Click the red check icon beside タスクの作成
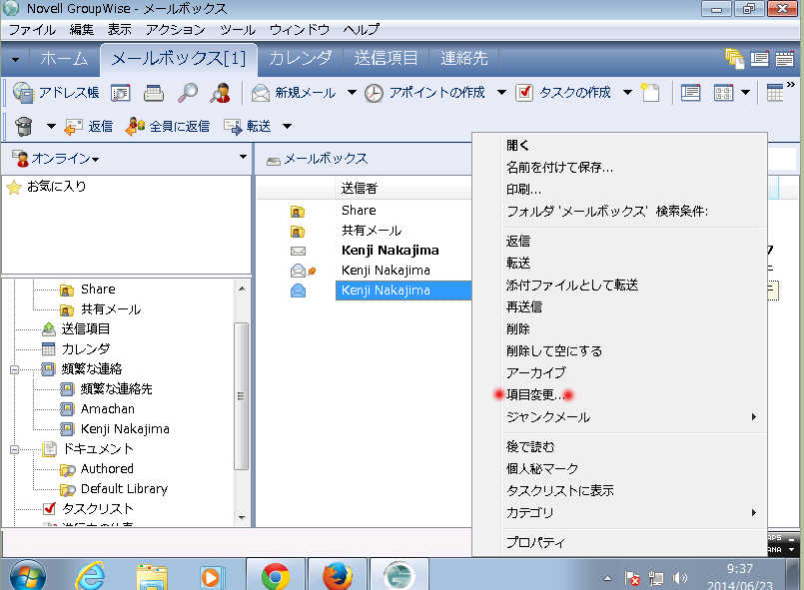The width and height of the screenshot is (804, 590). click(x=524, y=93)
